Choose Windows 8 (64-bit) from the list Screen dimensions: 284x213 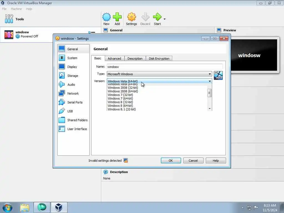pyautogui.click(x=157, y=106)
